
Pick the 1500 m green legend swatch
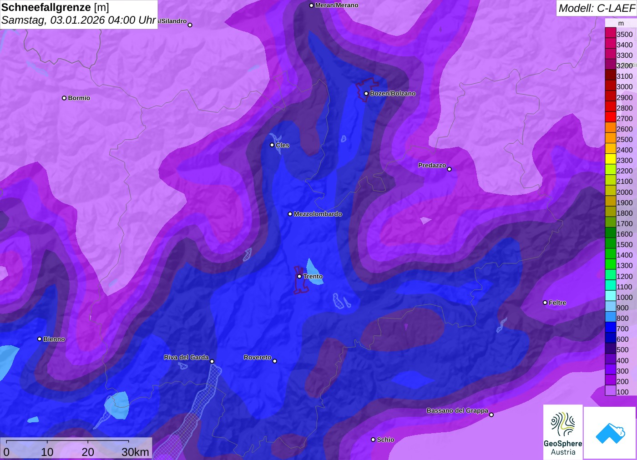[610, 244]
